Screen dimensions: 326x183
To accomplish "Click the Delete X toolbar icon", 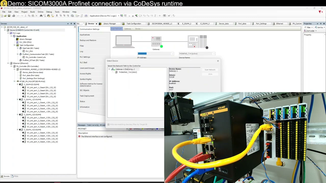I will [36, 16].
